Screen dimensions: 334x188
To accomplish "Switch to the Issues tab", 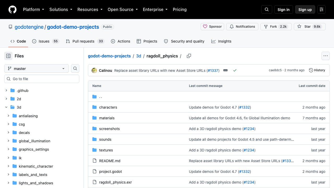I will tap(46, 41).
